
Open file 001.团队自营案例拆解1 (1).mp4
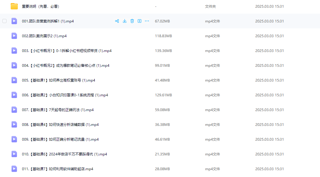[48, 21]
